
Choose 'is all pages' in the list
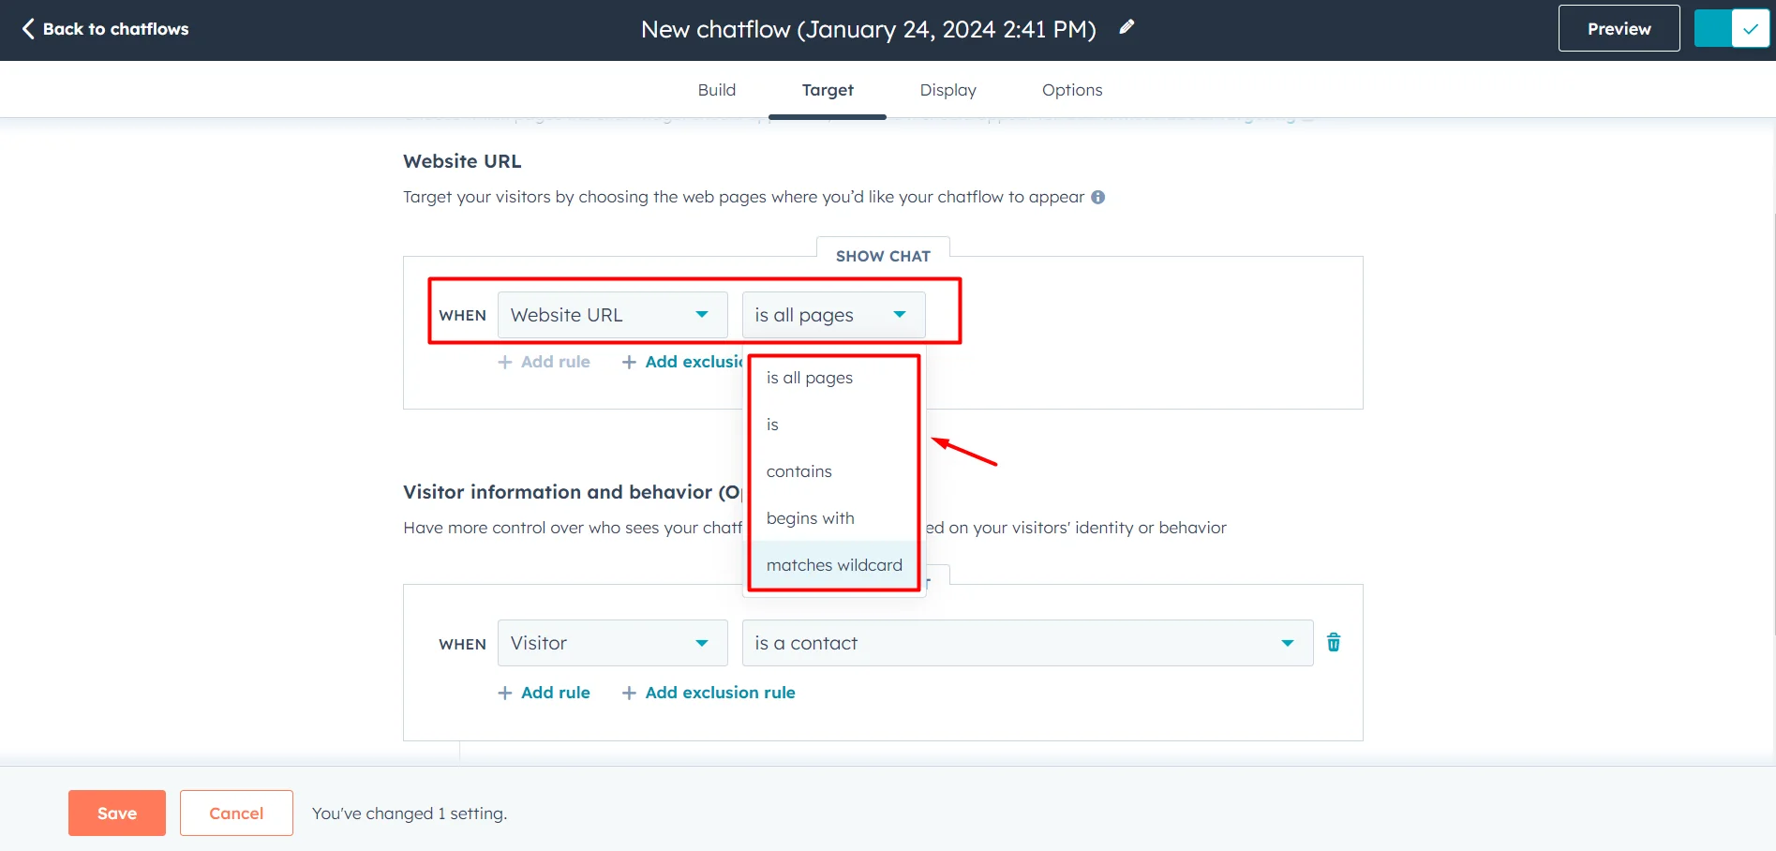[809, 378]
